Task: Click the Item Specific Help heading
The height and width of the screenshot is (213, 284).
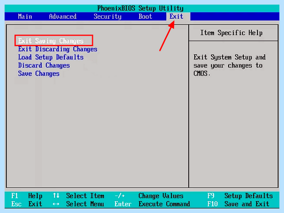Action: coord(231,33)
